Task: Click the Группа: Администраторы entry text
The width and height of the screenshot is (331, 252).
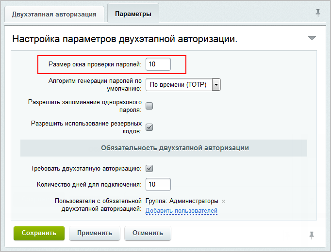Action: tap(182, 201)
